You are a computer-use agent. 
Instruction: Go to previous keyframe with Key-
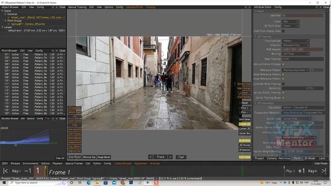(16, 171)
